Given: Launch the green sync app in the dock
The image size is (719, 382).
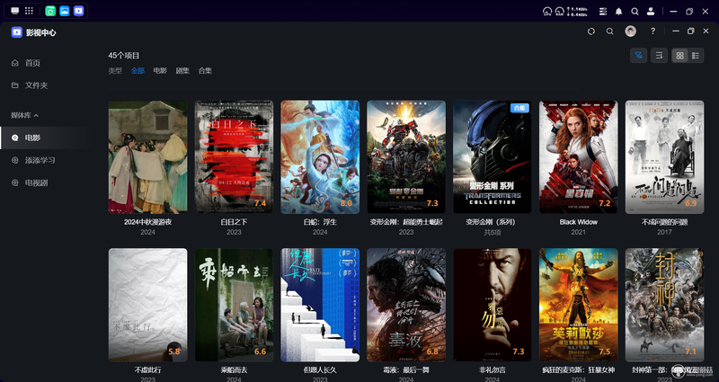Looking at the screenshot, I should pyautogui.click(x=50, y=11).
